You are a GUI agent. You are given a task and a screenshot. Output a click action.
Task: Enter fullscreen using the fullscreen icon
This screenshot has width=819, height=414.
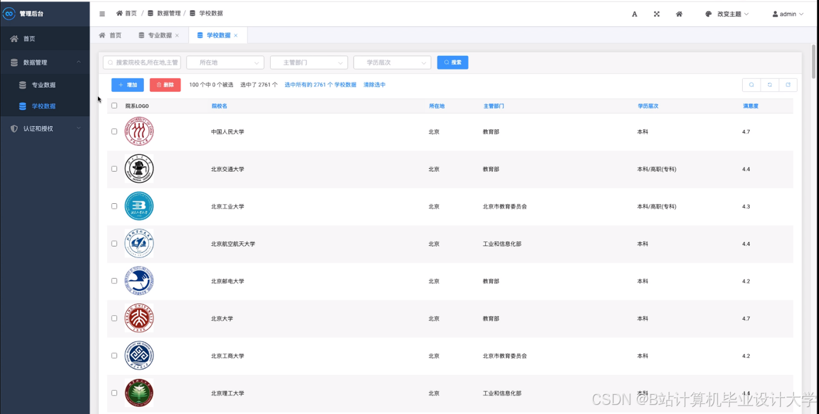click(x=656, y=14)
